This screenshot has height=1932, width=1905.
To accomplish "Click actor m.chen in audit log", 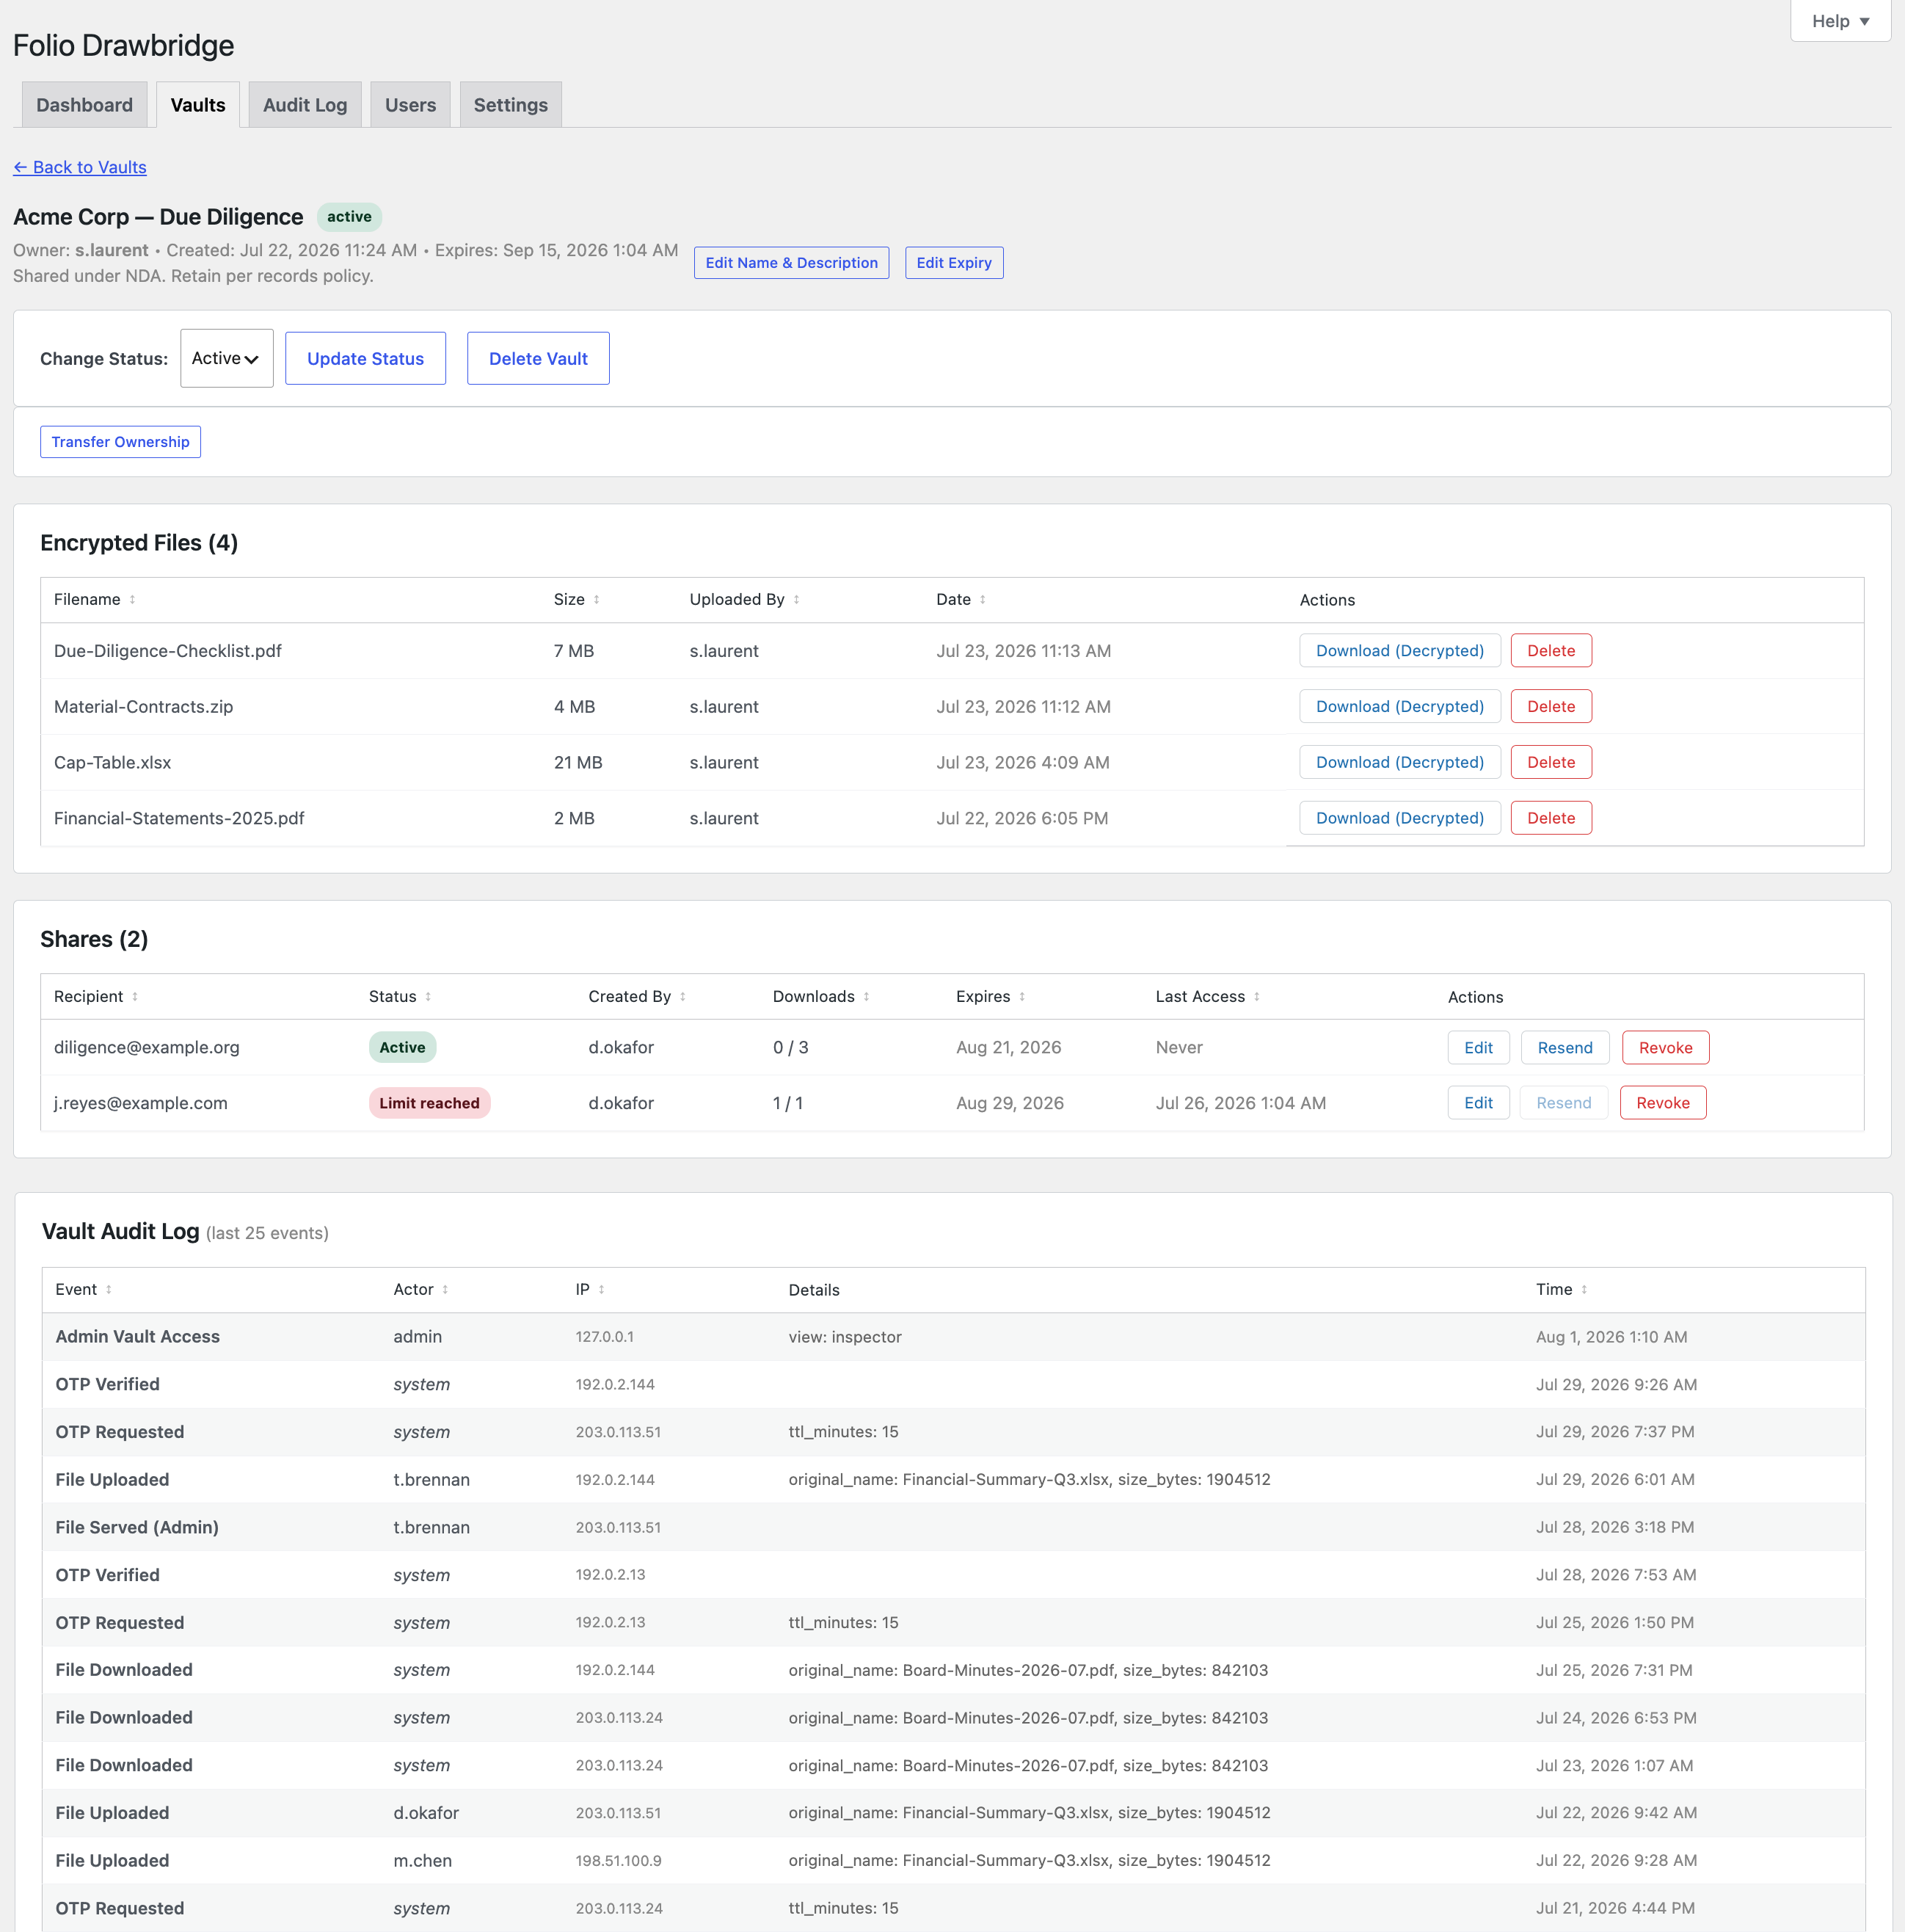I will pyautogui.click(x=422, y=1860).
